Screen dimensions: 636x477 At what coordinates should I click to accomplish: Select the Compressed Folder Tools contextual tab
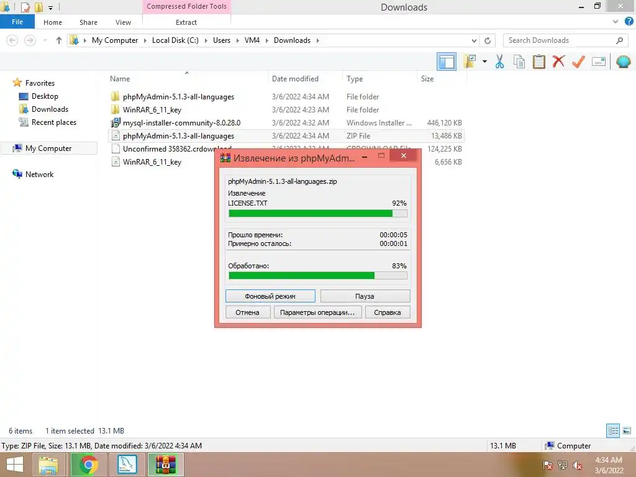(x=186, y=6)
